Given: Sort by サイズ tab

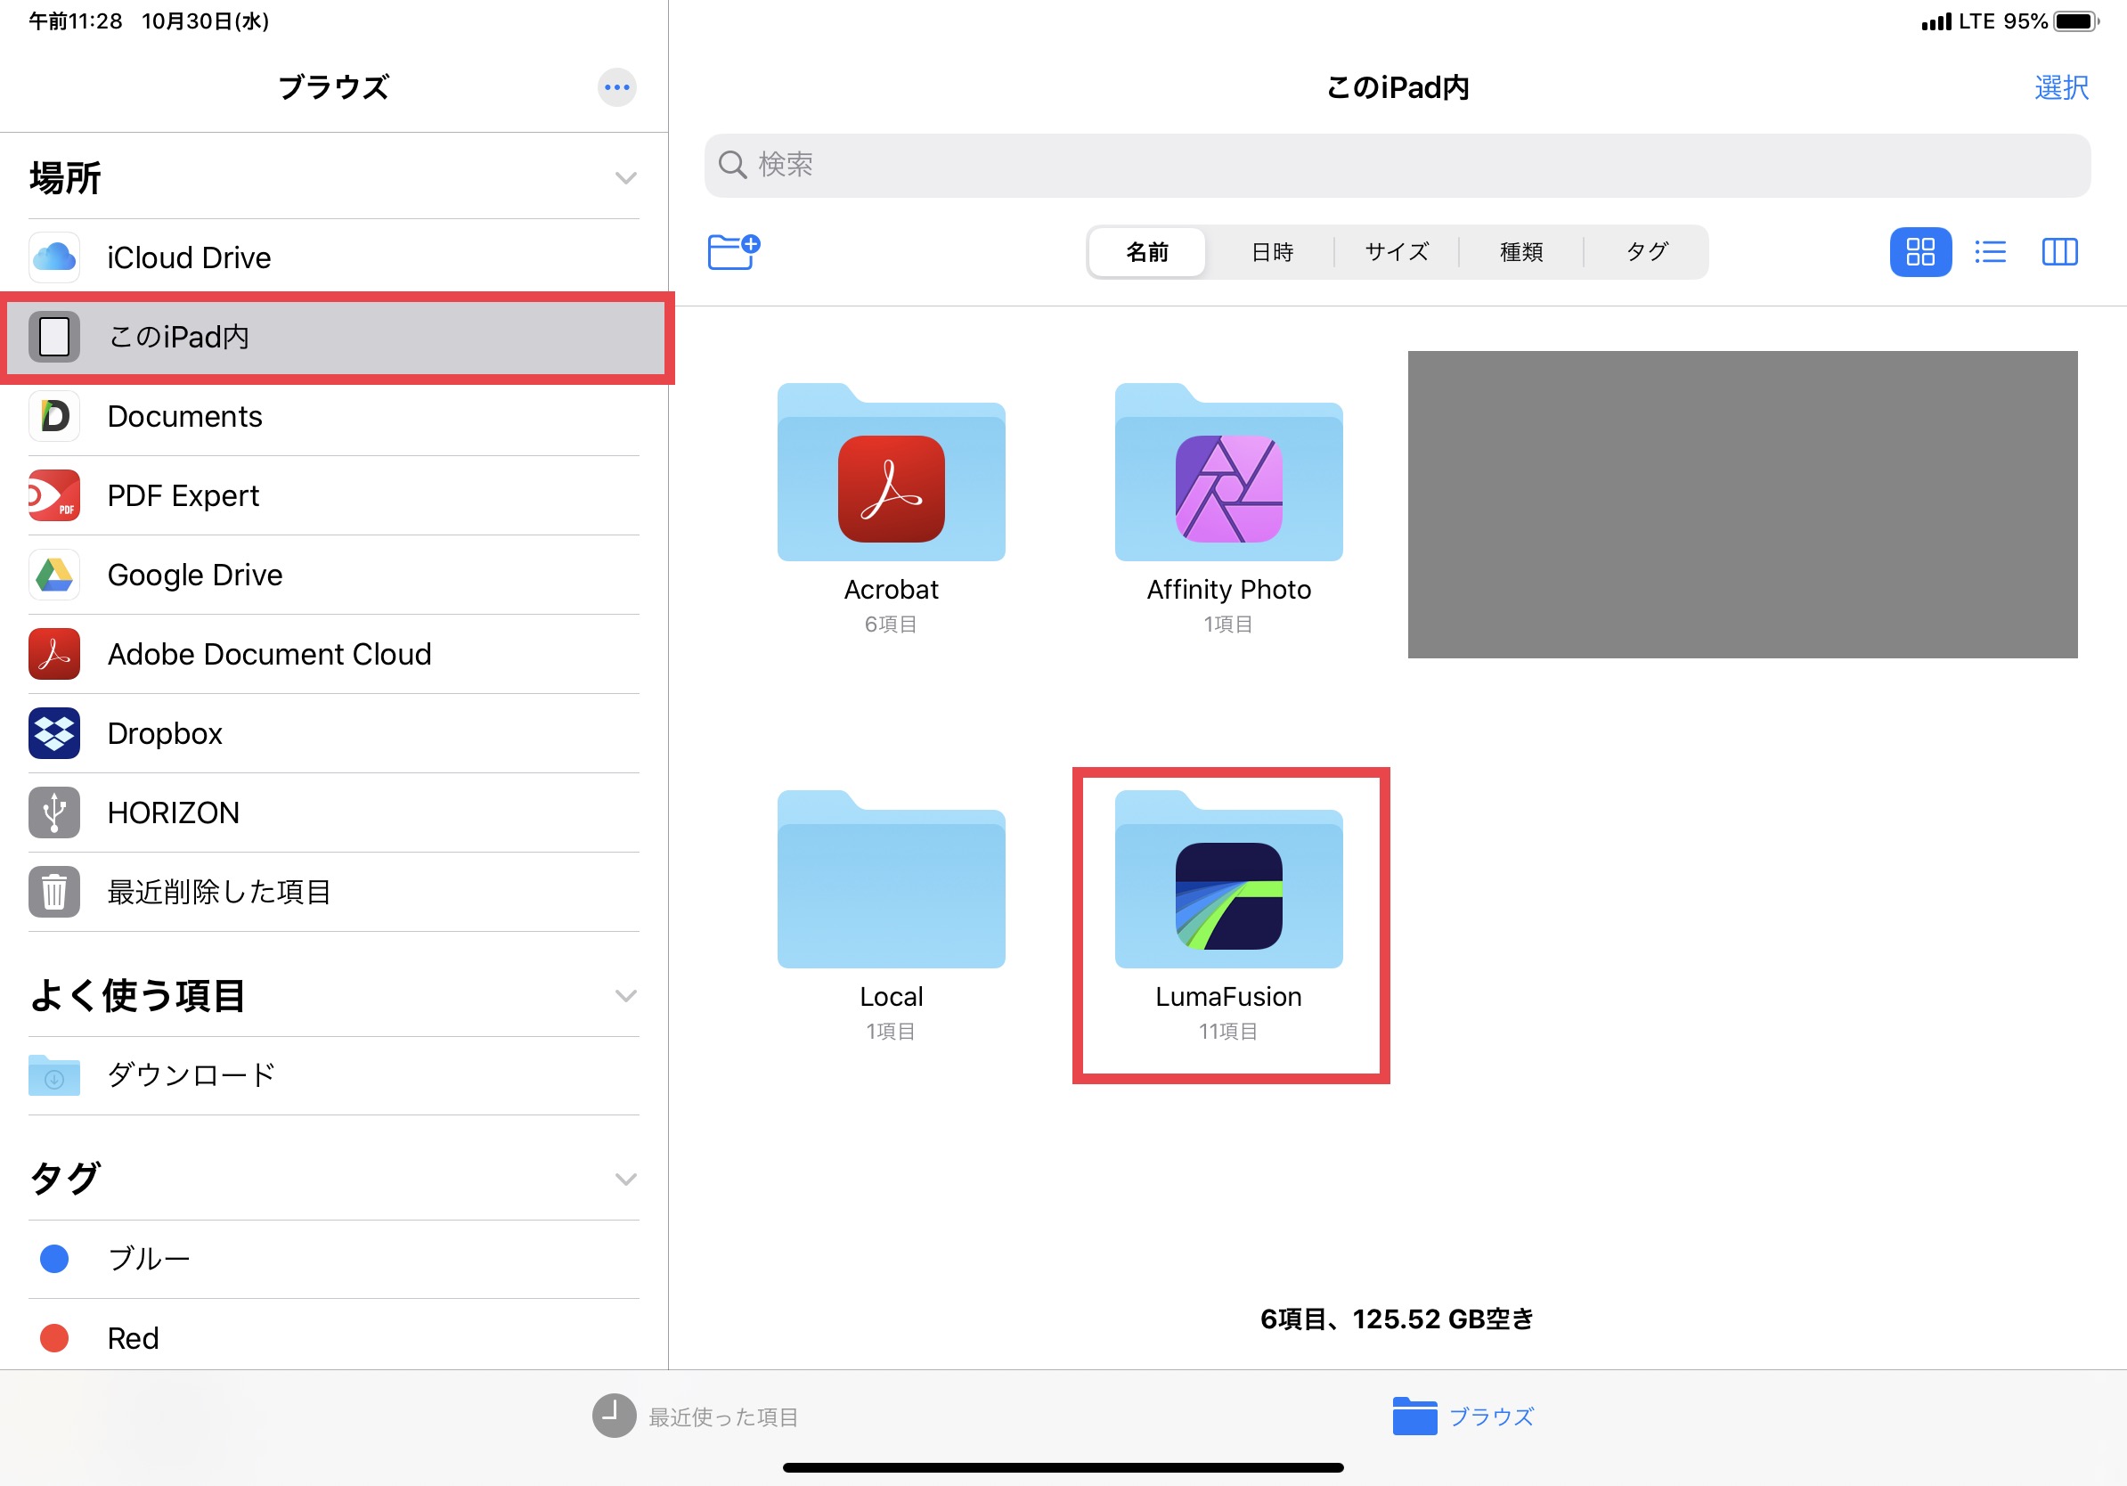Looking at the screenshot, I should pos(1396,252).
